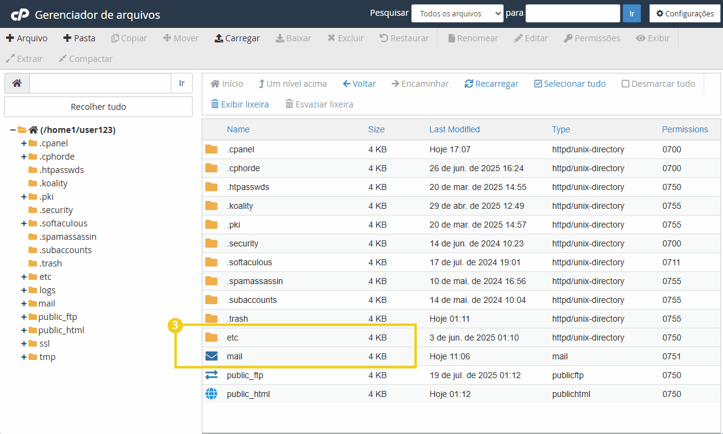The height and width of the screenshot is (434, 723).
Task: Click the path input field
Action: pos(100,83)
